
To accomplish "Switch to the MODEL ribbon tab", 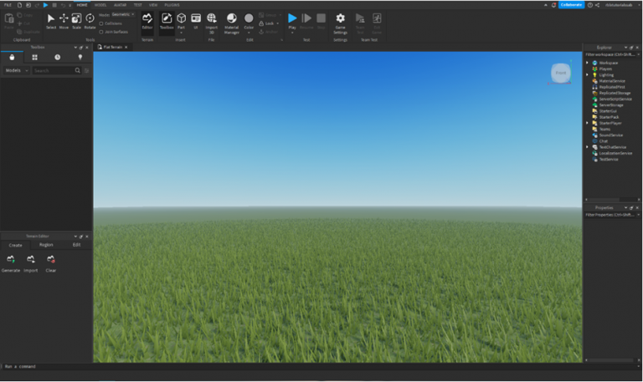I will tap(100, 5).
